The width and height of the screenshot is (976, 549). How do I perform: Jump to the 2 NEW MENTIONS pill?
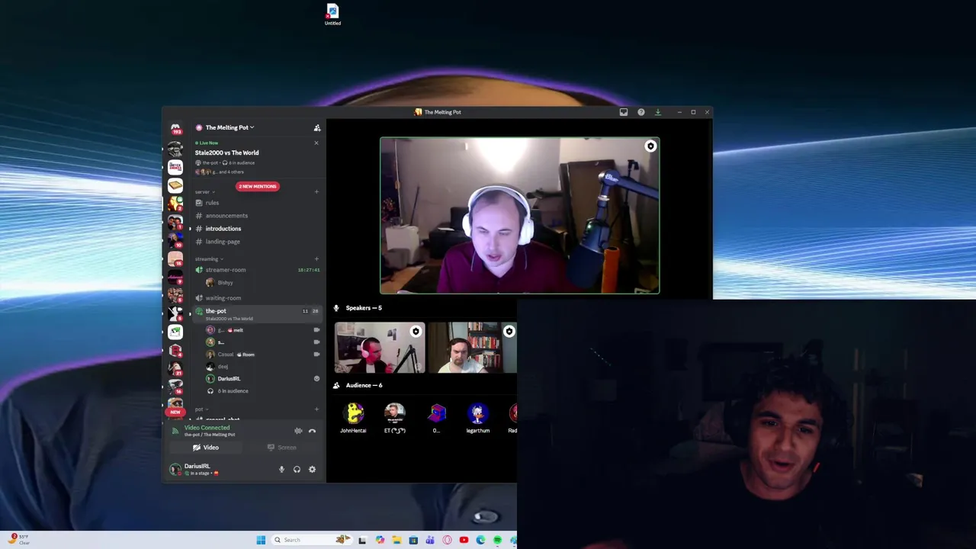click(258, 186)
